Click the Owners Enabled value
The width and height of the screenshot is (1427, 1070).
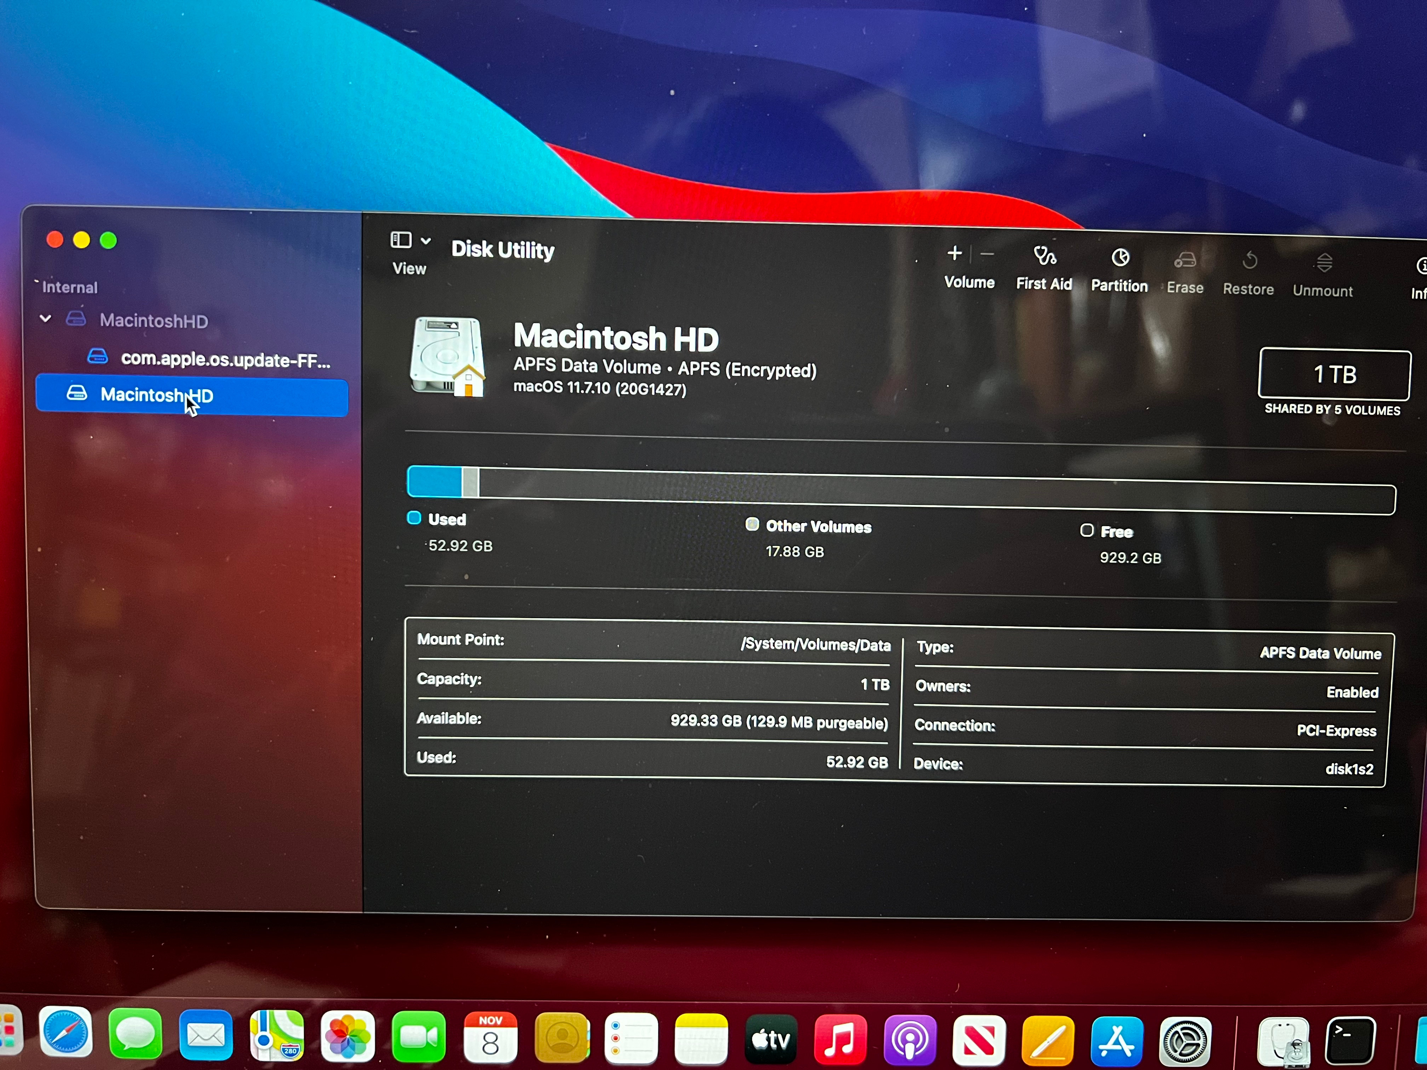point(1352,692)
